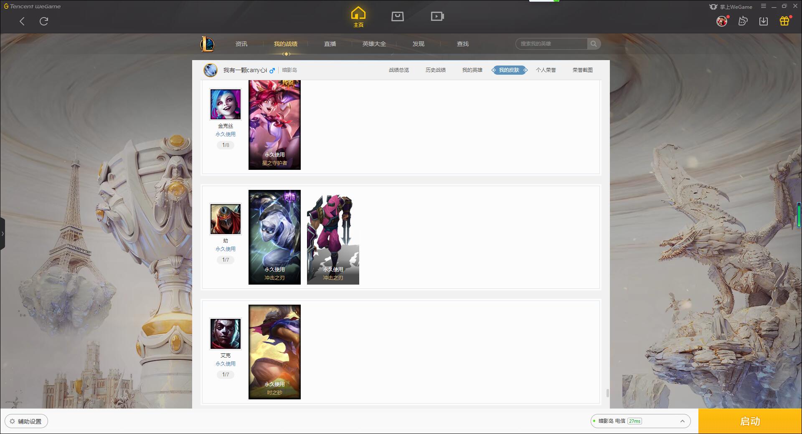Open the 直播 tab
Viewport: 802px width, 434px height.
point(330,44)
